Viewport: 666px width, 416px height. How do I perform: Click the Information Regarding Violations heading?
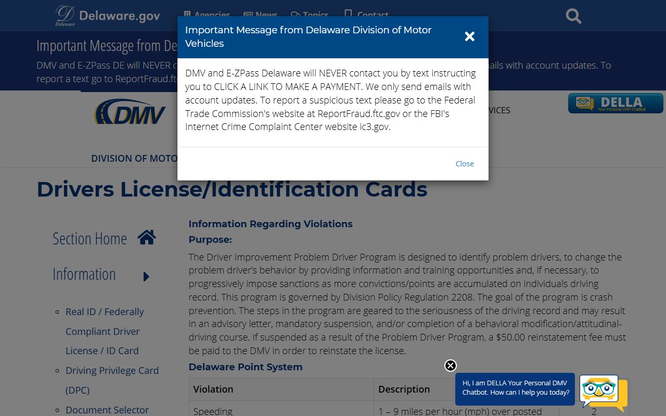(271, 224)
